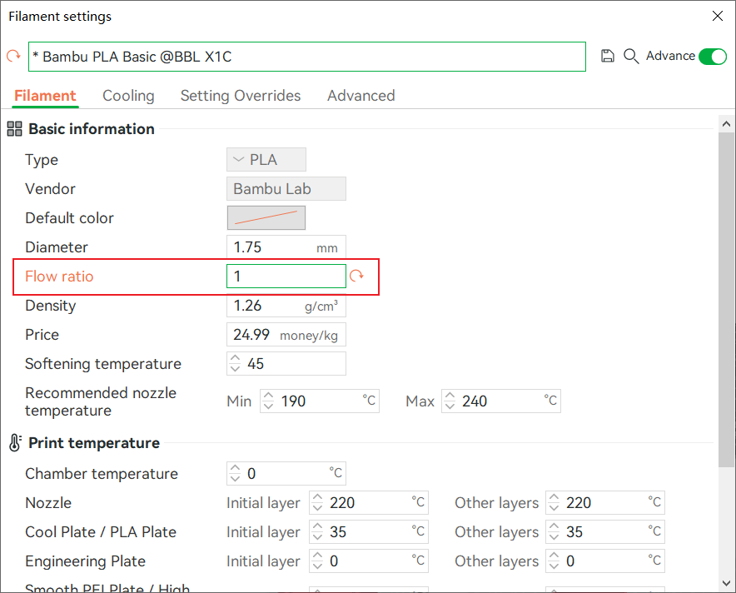
Task: Close the Filament settings dialog
Action: click(x=717, y=16)
